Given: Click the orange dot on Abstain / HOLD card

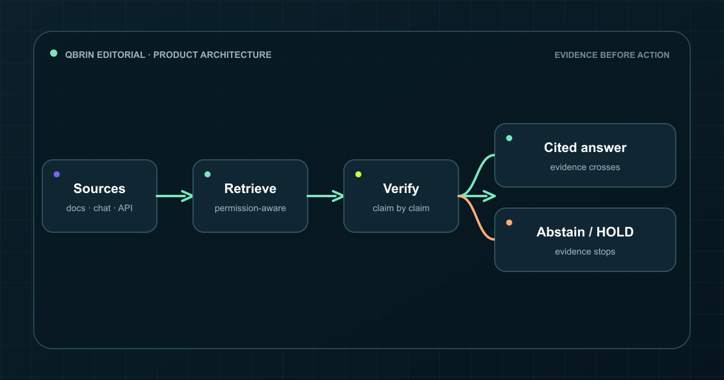Looking at the screenshot, I should pyautogui.click(x=509, y=223).
